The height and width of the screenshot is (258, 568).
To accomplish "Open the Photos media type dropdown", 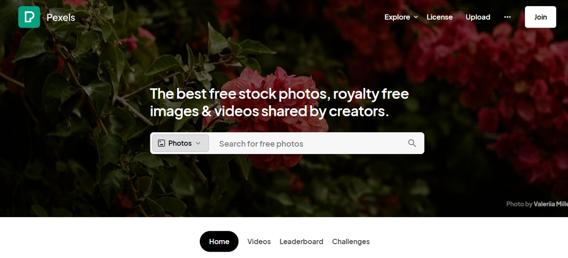I will [x=181, y=143].
